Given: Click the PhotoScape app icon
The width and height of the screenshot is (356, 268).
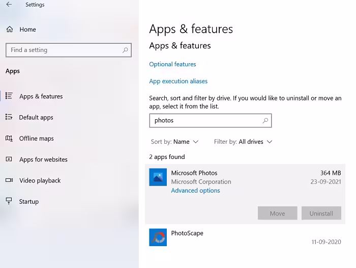Looking at the screenshot, I should (158, 237).
